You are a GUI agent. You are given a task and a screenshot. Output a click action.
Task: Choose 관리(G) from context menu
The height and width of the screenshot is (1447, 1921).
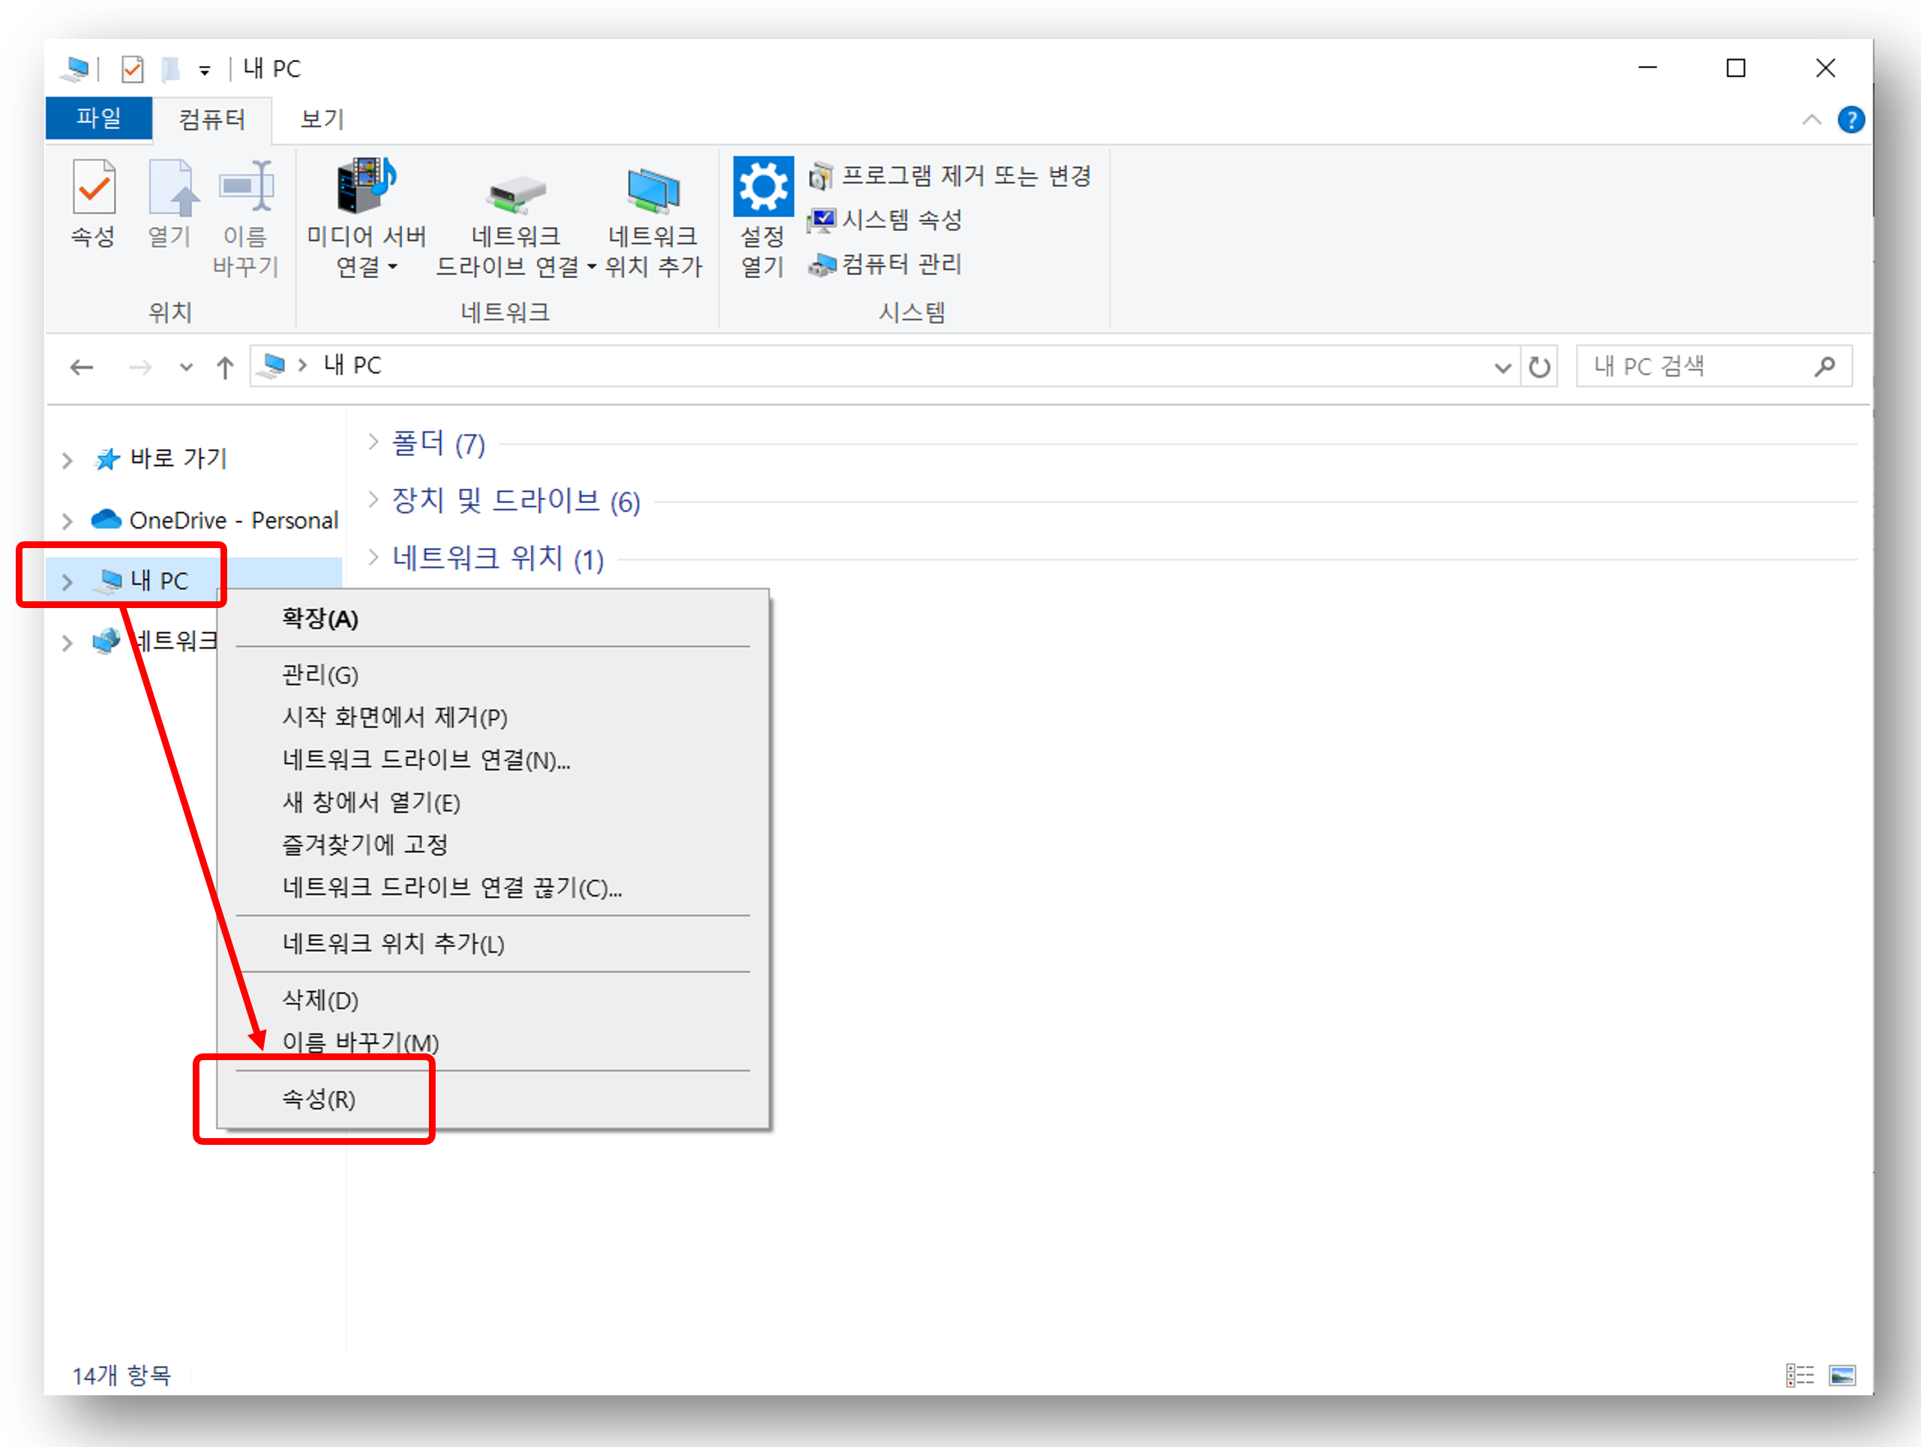pyautogui.click(x=493, y=674)
